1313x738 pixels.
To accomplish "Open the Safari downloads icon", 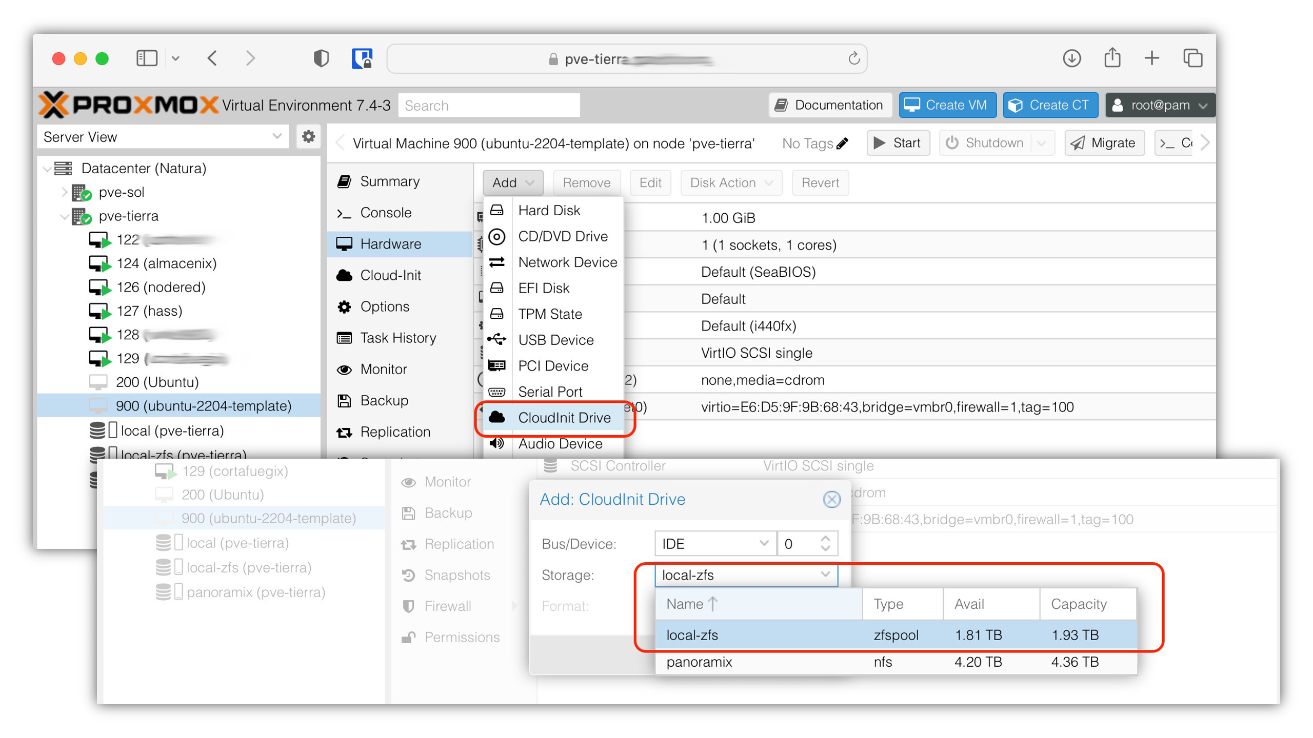I will (x=1071, y=58).
